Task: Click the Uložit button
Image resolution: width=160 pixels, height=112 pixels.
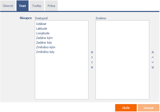Action: tap(126, 108)
